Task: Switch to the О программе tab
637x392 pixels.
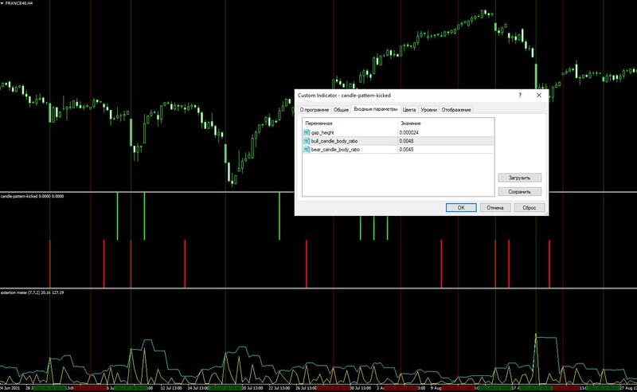Action: tap(314, 110)
